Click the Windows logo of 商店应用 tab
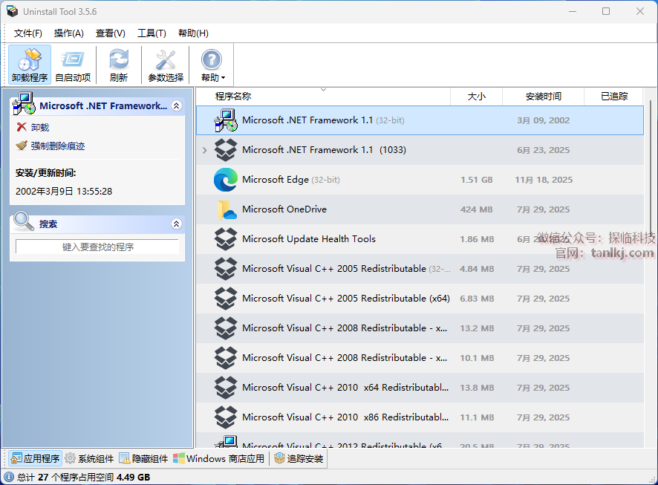 pos(179,458)
